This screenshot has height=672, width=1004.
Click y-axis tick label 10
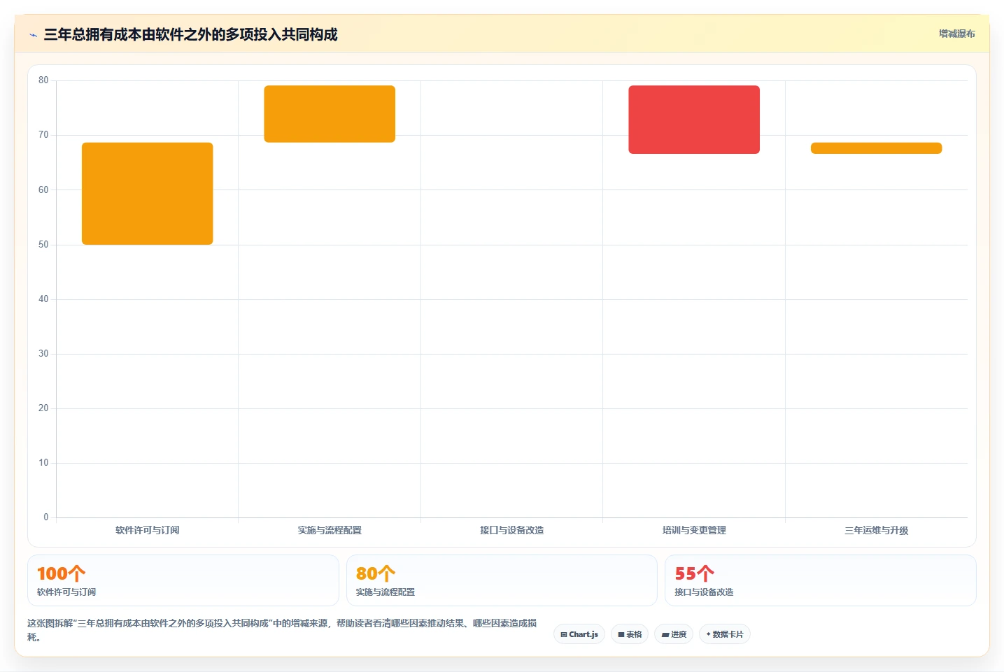43,462
